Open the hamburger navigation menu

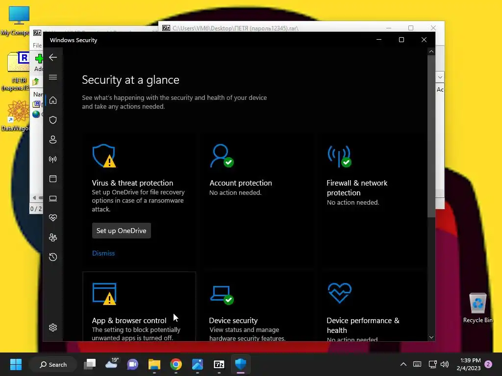pyautogui.click(x=53, y=77)
